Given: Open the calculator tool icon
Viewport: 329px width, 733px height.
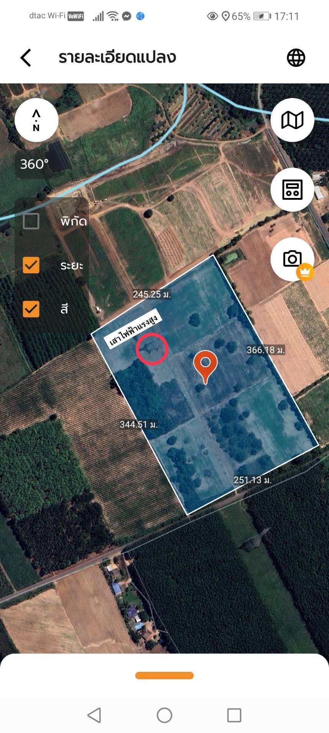Looking at the screenshot, I should [x=293, y=189].
